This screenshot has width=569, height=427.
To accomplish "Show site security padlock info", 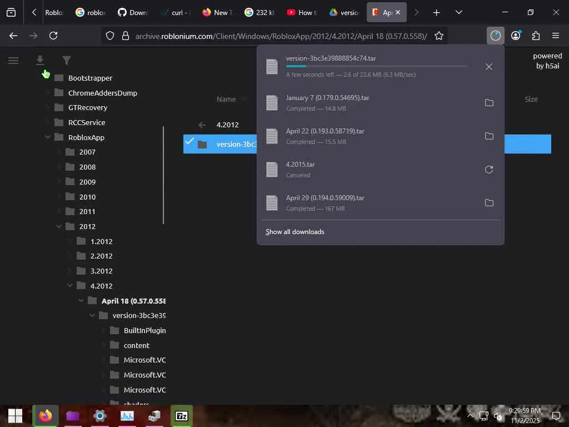I will coord(126,36).
